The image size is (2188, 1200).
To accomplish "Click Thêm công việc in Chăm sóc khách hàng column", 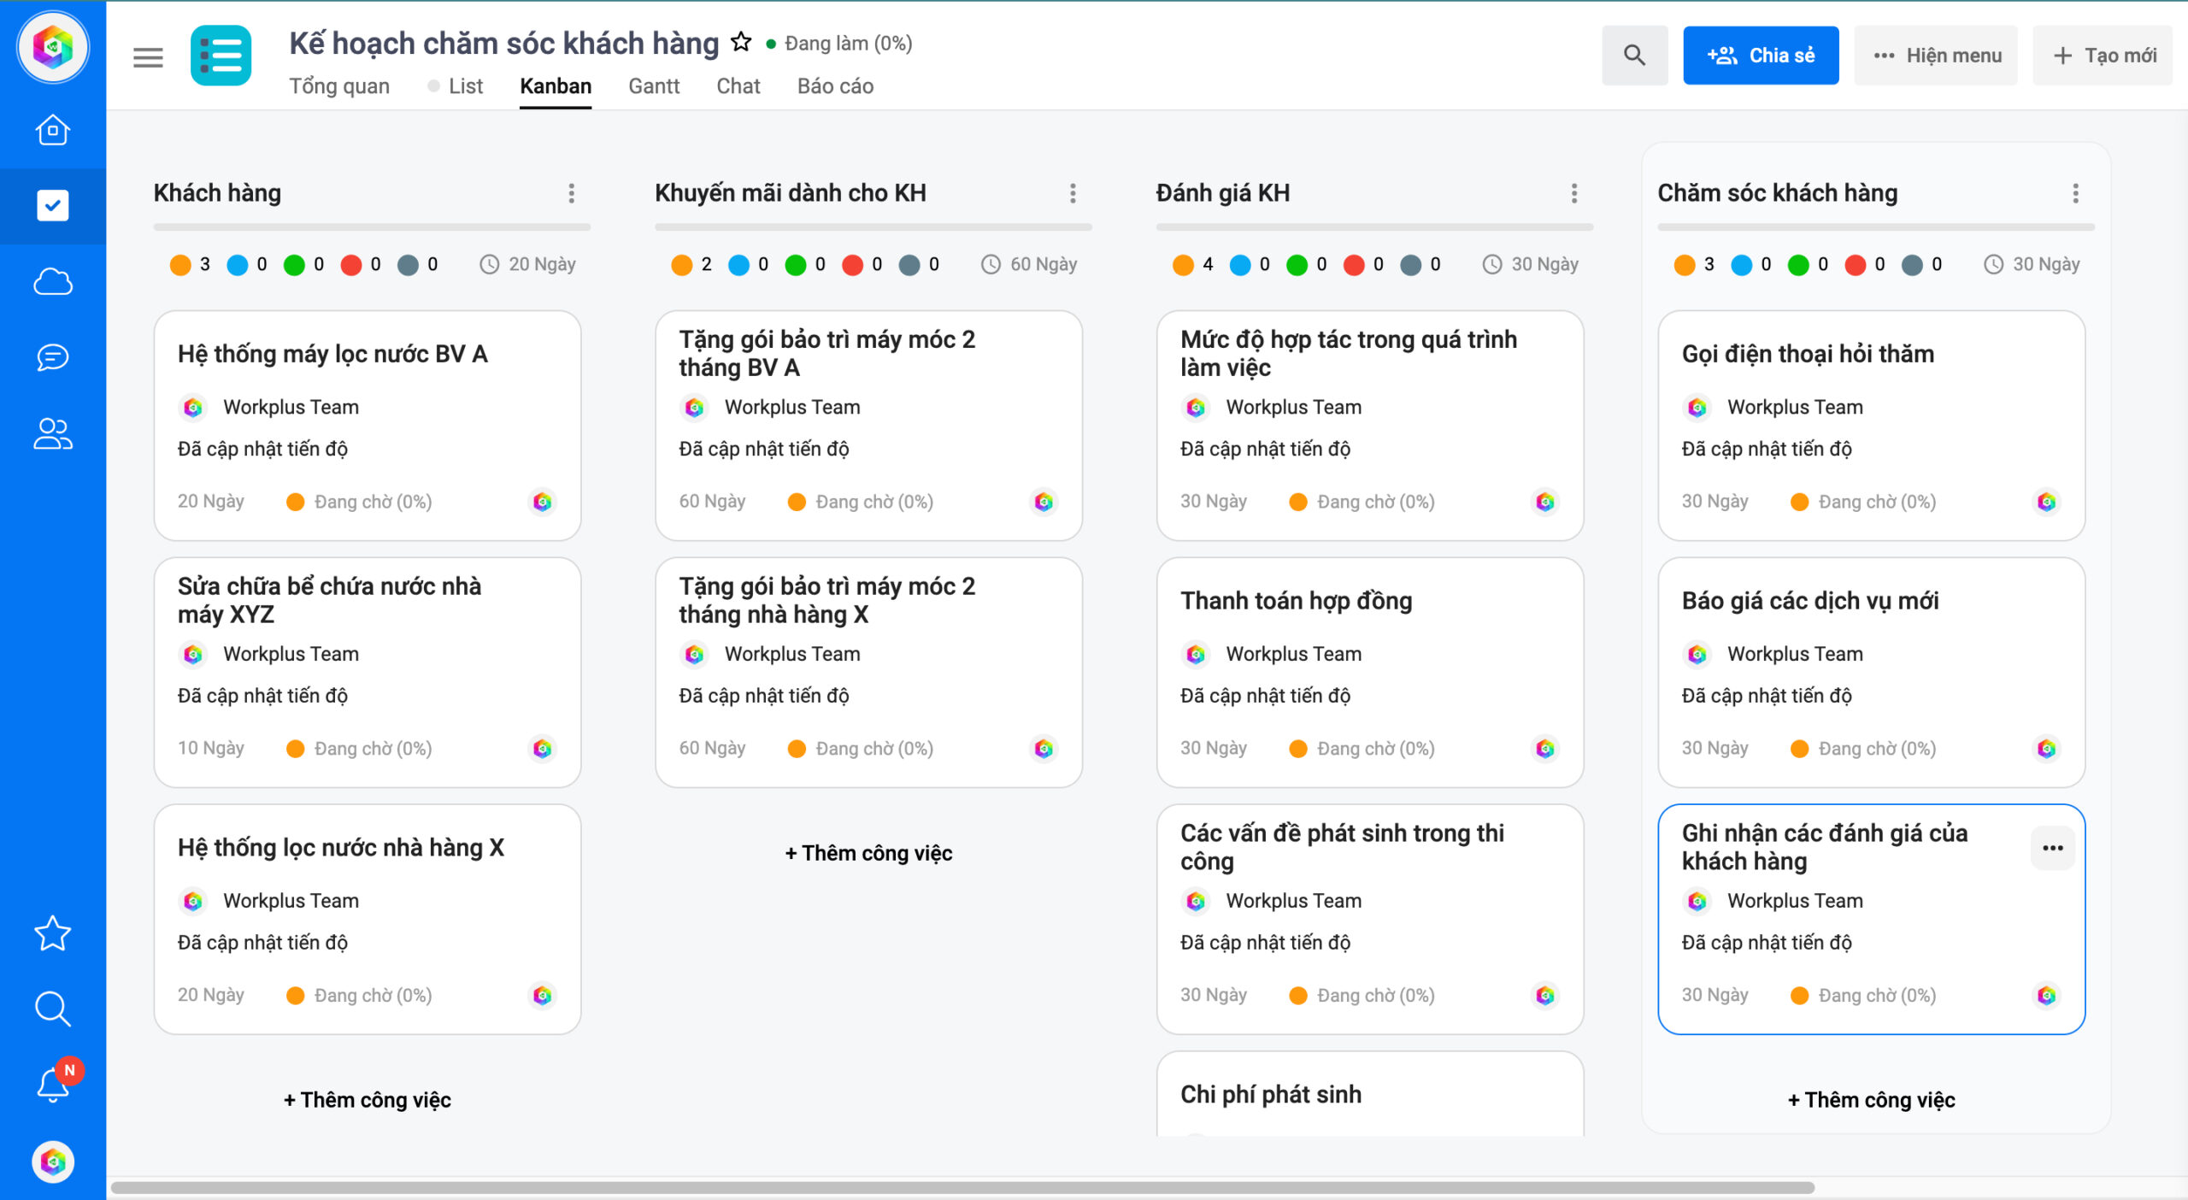I will pos(1870,1099).
